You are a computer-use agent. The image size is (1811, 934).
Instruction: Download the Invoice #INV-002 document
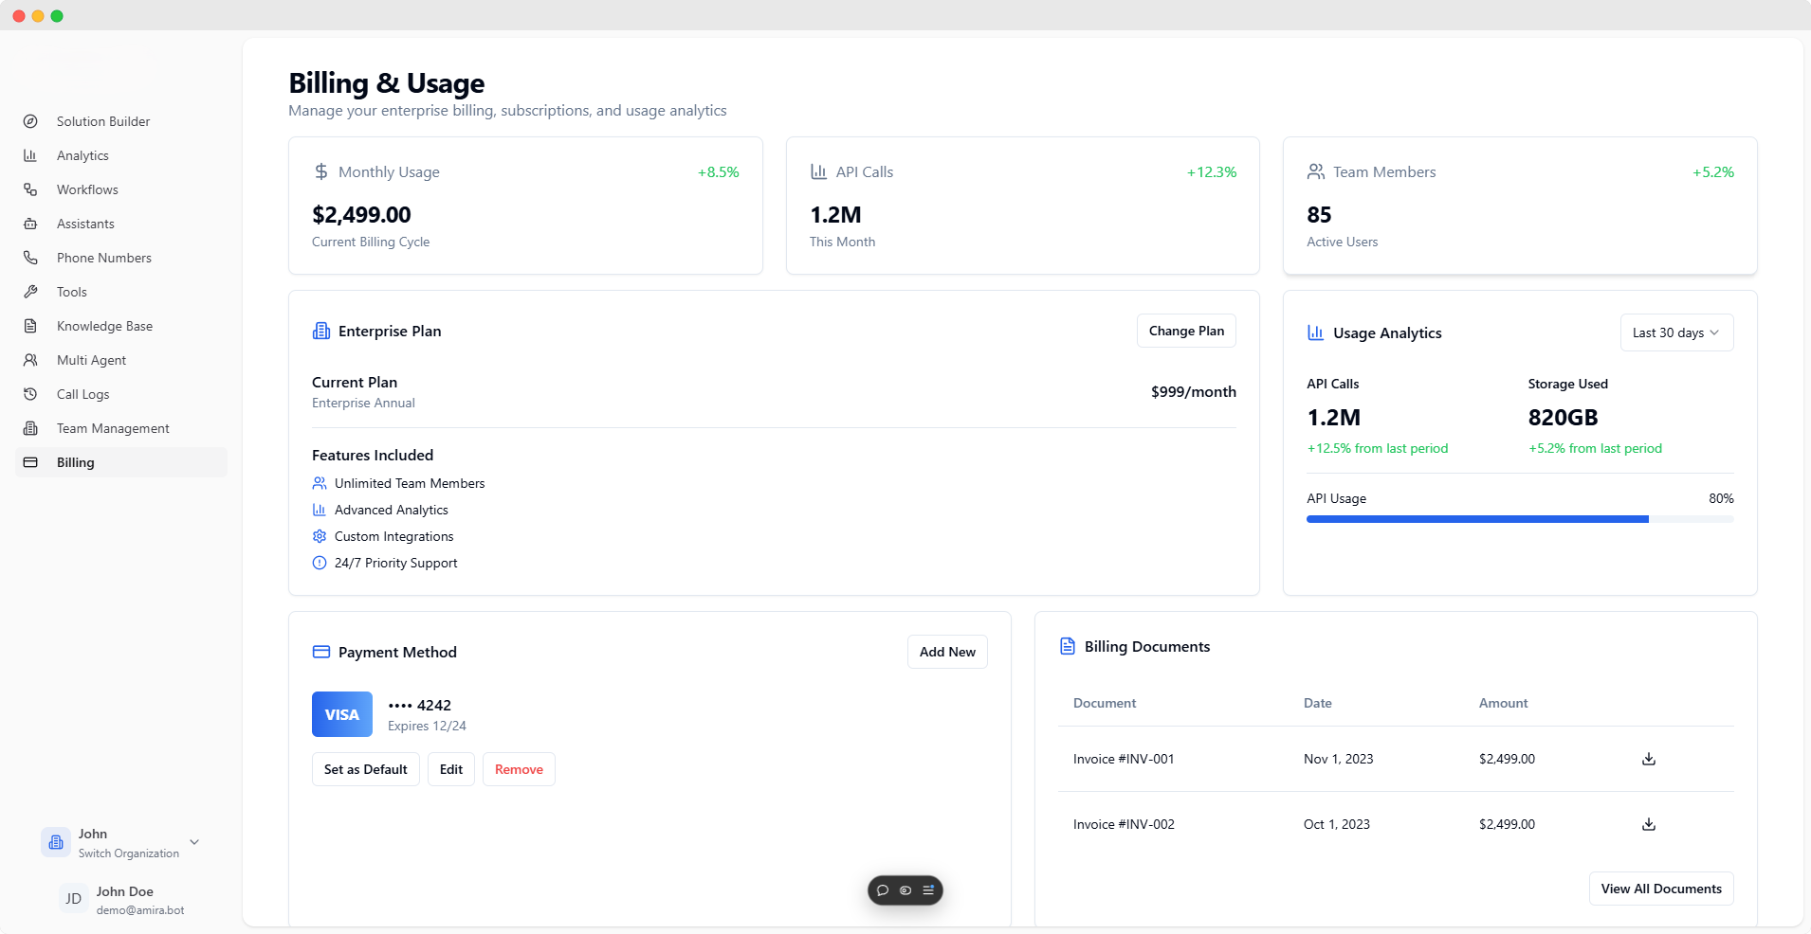click(1648, 824)
